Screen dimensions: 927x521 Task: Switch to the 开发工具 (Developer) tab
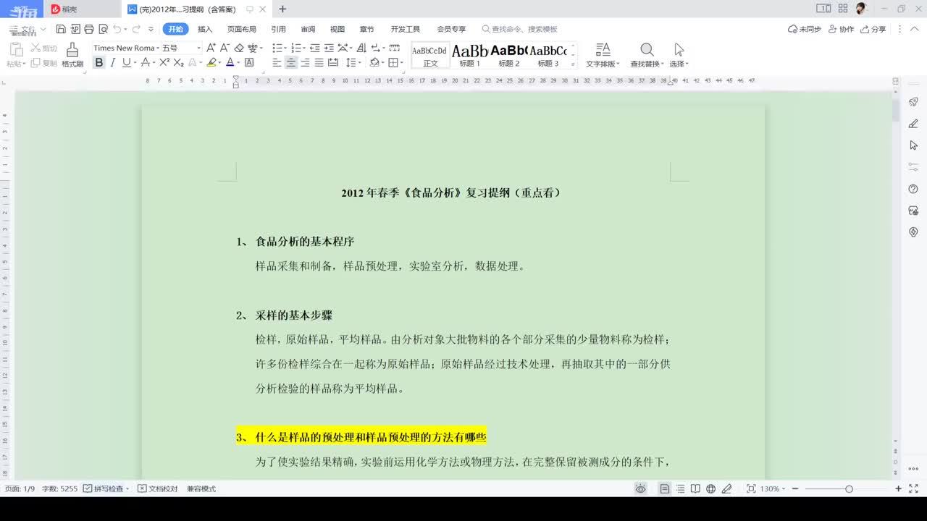coord(406,29)
